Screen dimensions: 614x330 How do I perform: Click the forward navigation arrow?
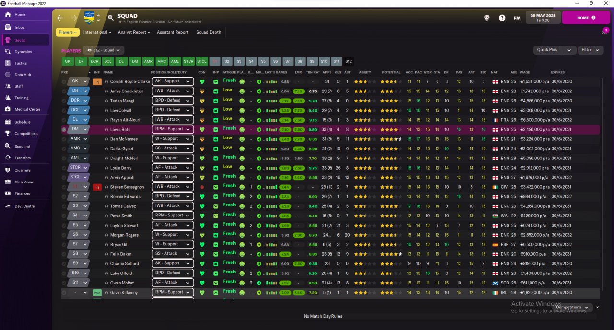(x=74, y=18)
